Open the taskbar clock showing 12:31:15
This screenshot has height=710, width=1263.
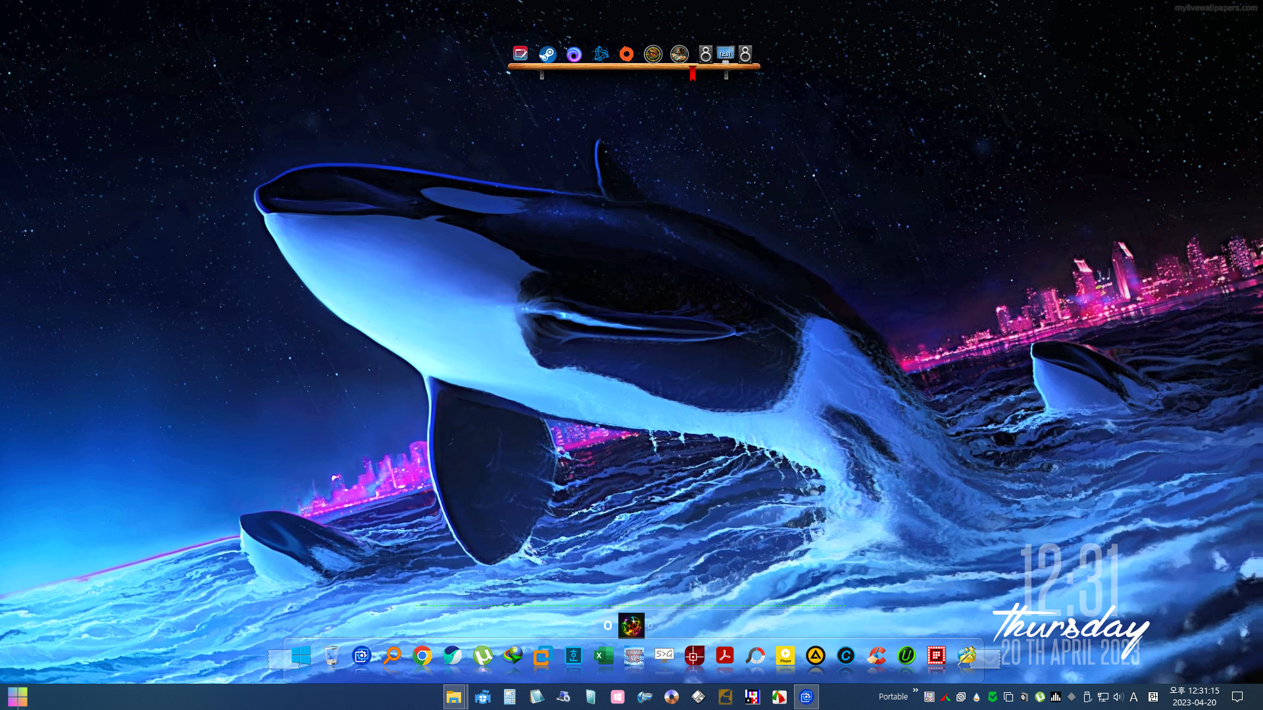click(1194, 697)
